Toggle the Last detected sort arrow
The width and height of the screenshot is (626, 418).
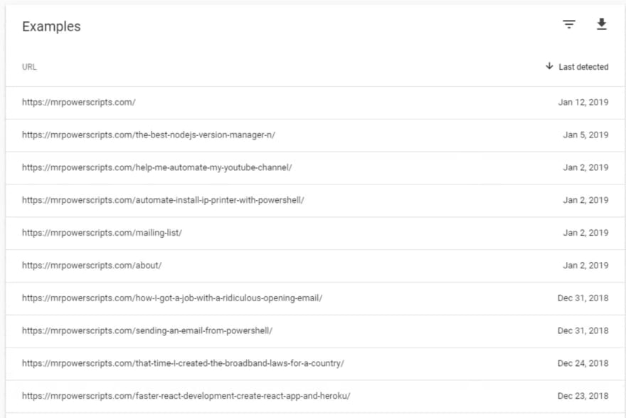[x=549, y=66]
